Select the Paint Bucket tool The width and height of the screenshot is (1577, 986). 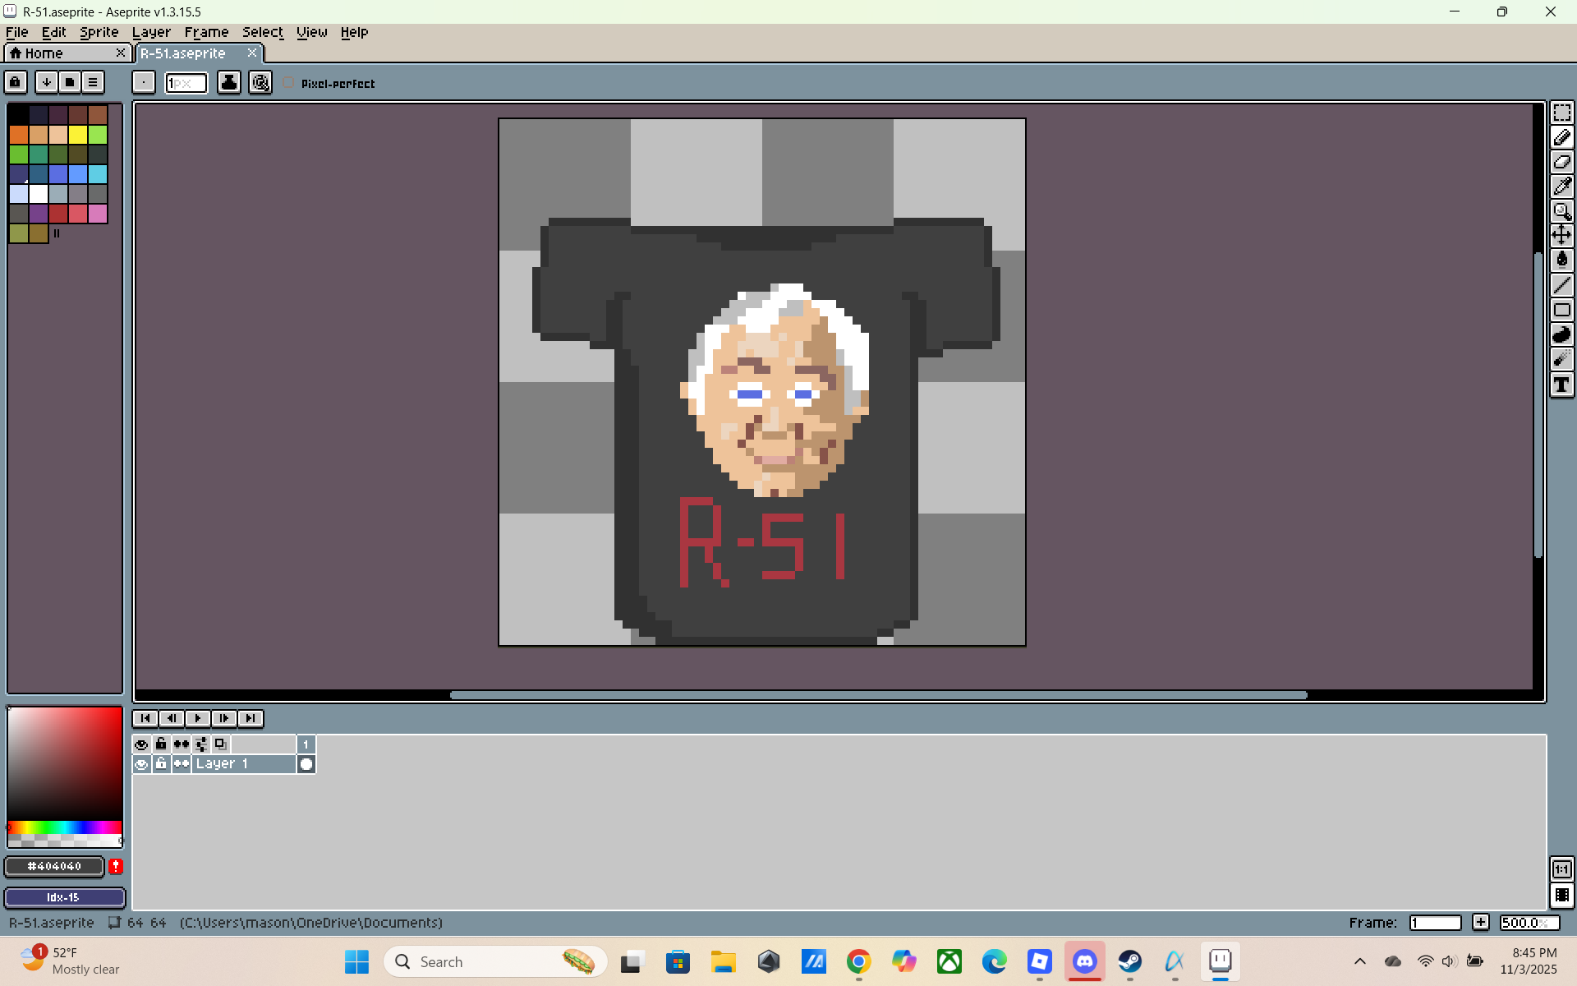[x=1561, y=260]
